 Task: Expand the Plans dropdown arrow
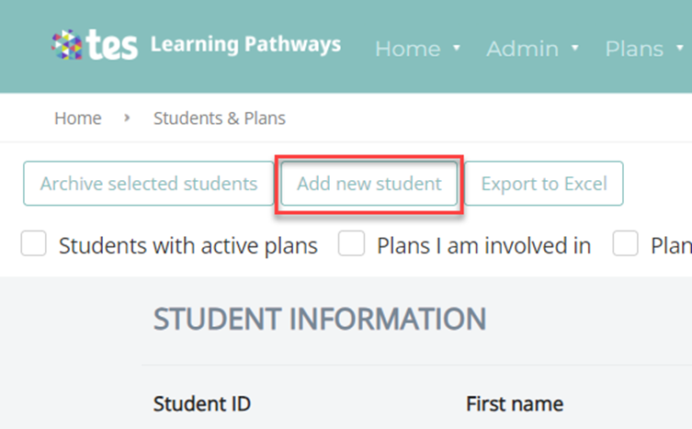pos(680,47)
